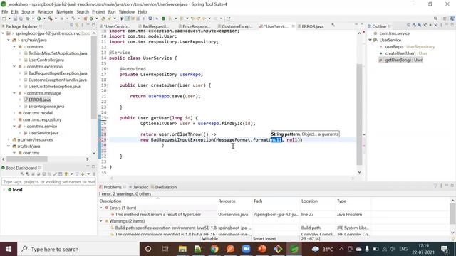Toggle Hide Fields in Outline view
Viewport: 456px width, 256px height.
click(420, 26)
